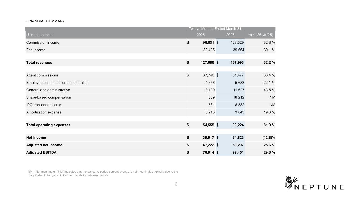
Task: Select Share-based compensation value 309
Action: pyautogui.click(x=211, y=98)
